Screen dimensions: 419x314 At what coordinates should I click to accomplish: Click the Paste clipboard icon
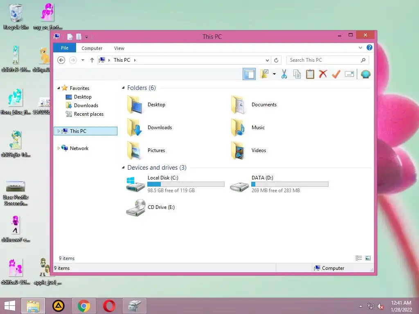pyautogui.click(x=310, y=74)
